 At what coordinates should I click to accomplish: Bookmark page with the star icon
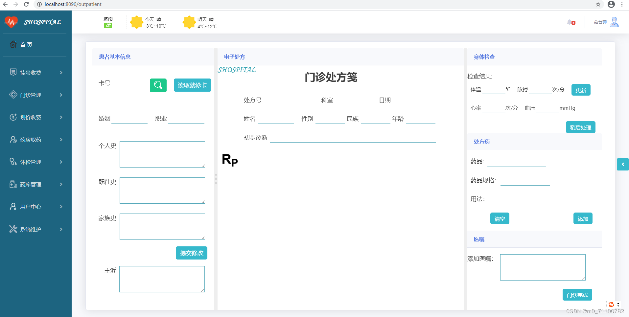click(x=598, y=4)
